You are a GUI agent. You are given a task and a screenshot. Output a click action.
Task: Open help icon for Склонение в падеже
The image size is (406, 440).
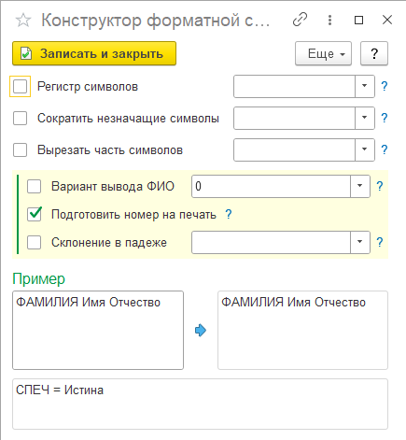tap(380, 242)
